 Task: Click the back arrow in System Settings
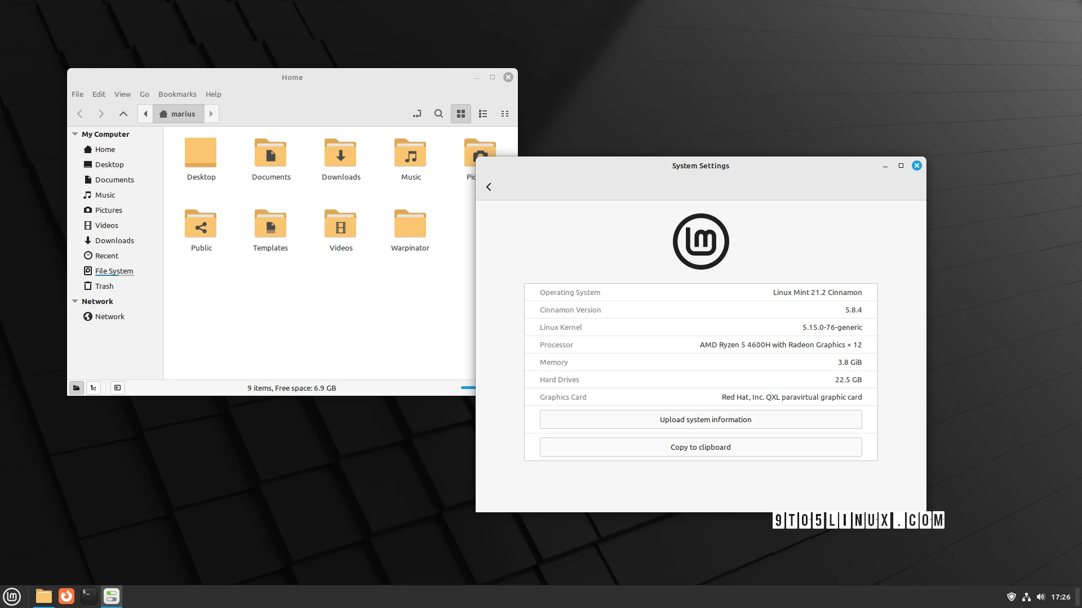click(x=489, y=187)
